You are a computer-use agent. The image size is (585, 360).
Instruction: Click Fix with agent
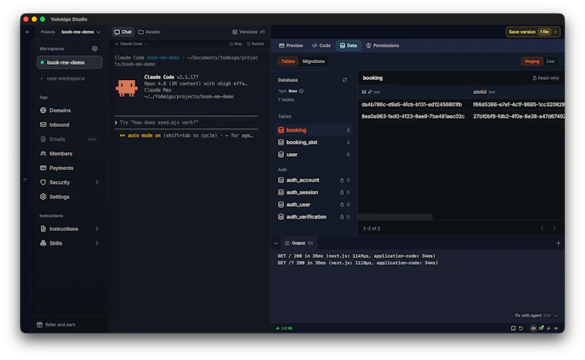point(532,315)
